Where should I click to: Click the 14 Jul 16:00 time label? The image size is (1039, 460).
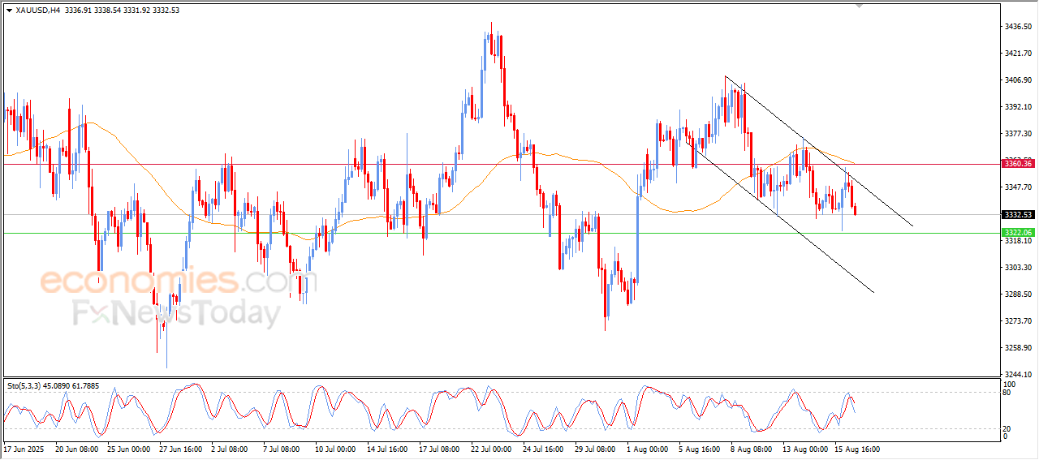coord(387,449)
